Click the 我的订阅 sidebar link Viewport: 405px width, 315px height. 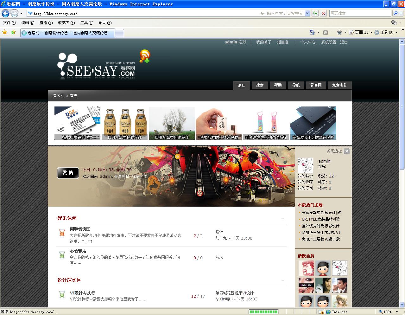[x=305, y=188]
